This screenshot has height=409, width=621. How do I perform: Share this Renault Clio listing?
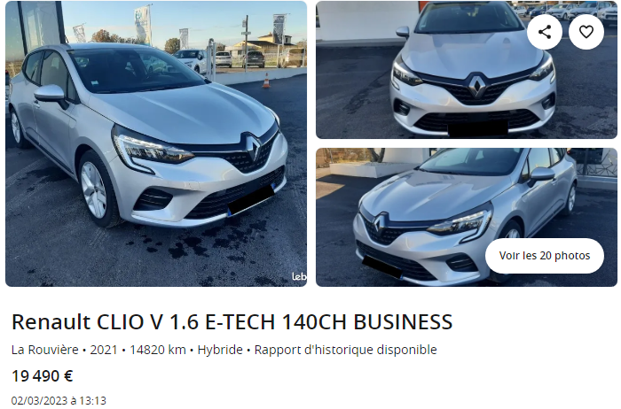tap(545, 32)
